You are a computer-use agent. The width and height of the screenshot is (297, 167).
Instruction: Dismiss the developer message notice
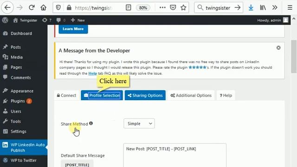(278, 48)
